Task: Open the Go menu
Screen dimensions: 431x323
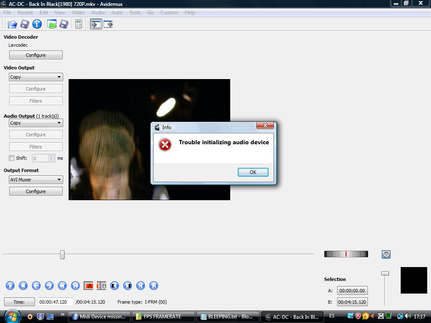Action: tap(150, 13)
